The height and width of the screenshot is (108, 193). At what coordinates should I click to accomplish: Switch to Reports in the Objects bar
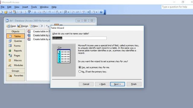[15, 51]
